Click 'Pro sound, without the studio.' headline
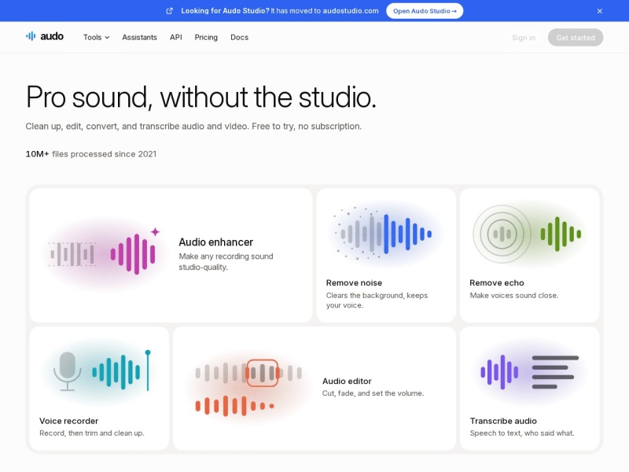The width and height of the screenshot is (629, 472). [201, 97]
